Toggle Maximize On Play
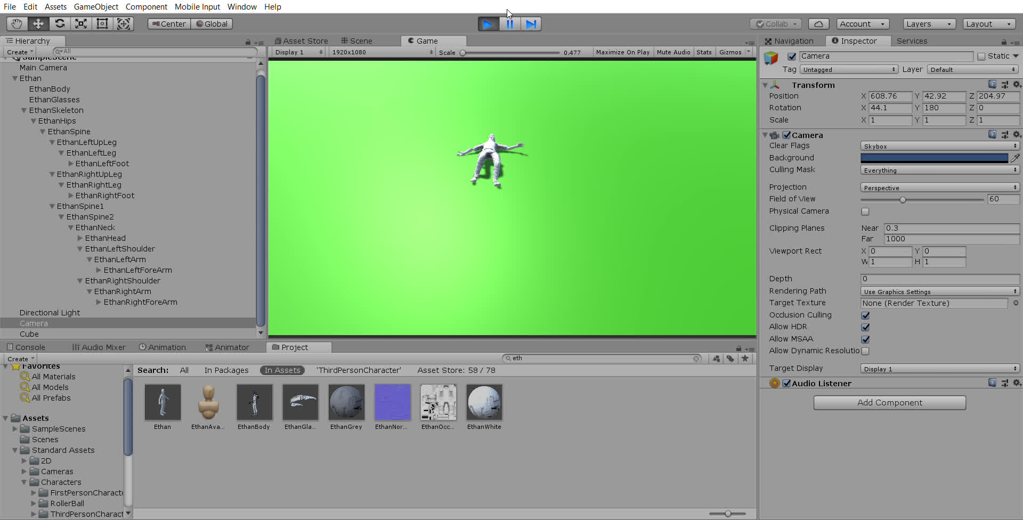Screen dimensions: 1023x520 622,52
